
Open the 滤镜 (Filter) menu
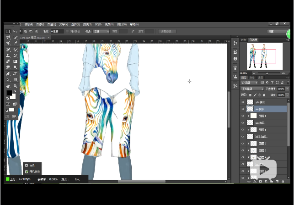click(88, 24)
